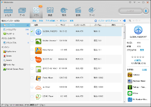Check the おサイフケータイ row checkbox
The image size is (151, 107).
click(32, 59)
